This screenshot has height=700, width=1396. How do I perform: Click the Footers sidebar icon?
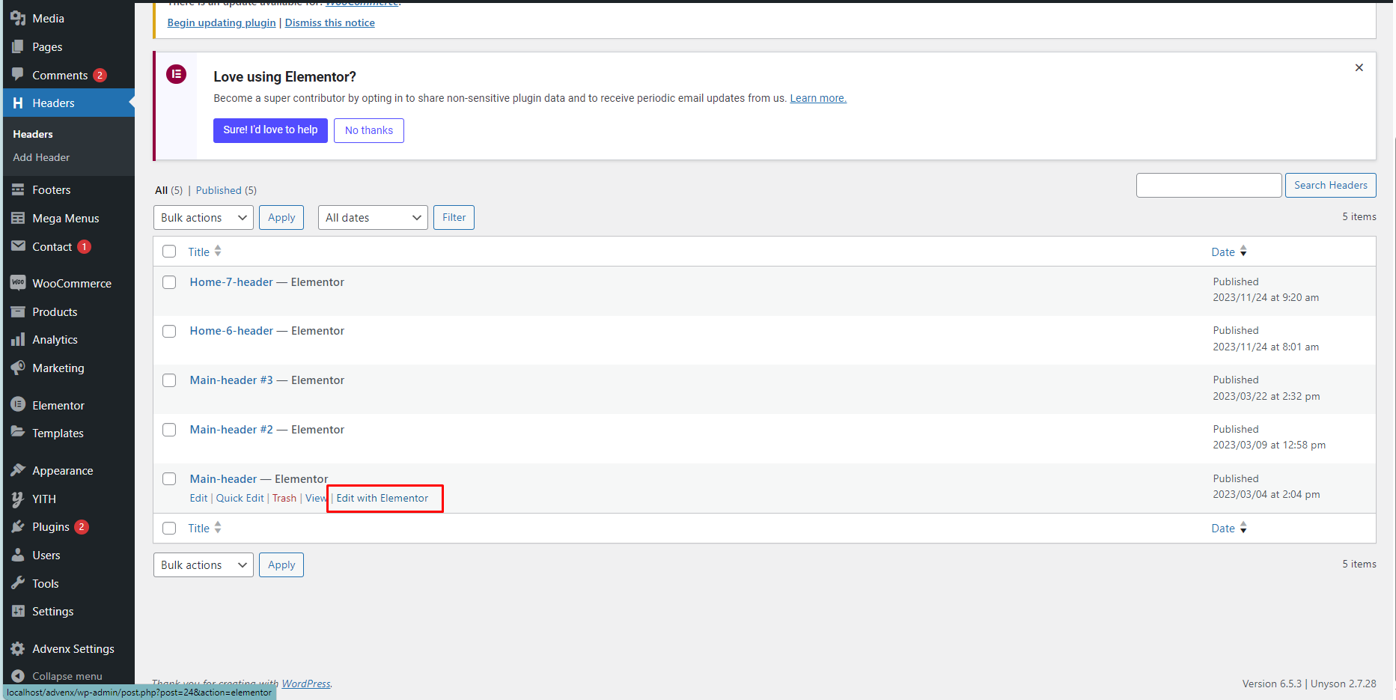18,190
